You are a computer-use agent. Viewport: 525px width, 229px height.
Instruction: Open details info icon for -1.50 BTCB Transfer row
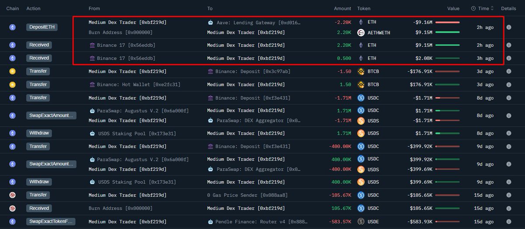pos(509,71)
